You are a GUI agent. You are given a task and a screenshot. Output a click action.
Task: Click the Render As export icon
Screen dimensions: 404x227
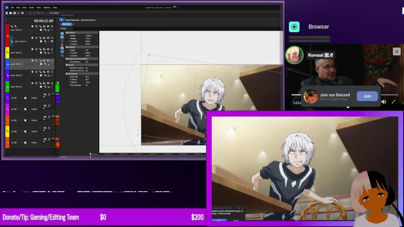tap(19, 13)
